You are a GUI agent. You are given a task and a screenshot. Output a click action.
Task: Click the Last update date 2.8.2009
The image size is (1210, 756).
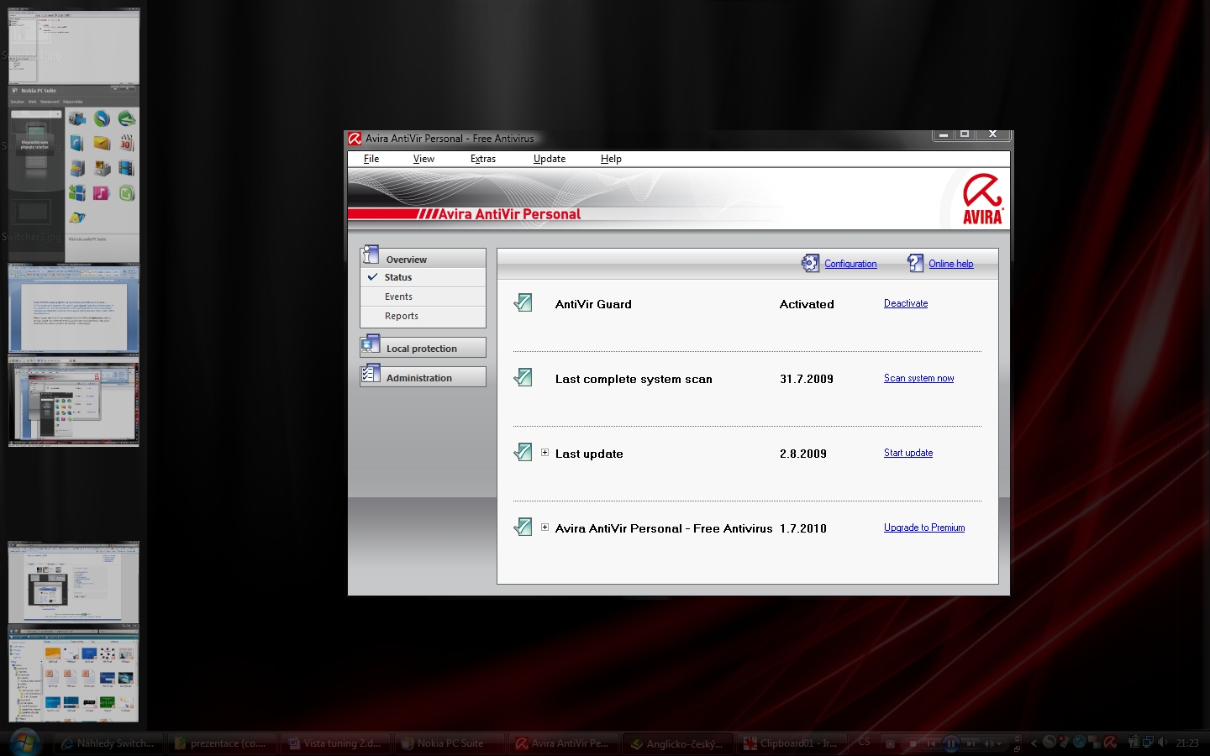[803, 454]
